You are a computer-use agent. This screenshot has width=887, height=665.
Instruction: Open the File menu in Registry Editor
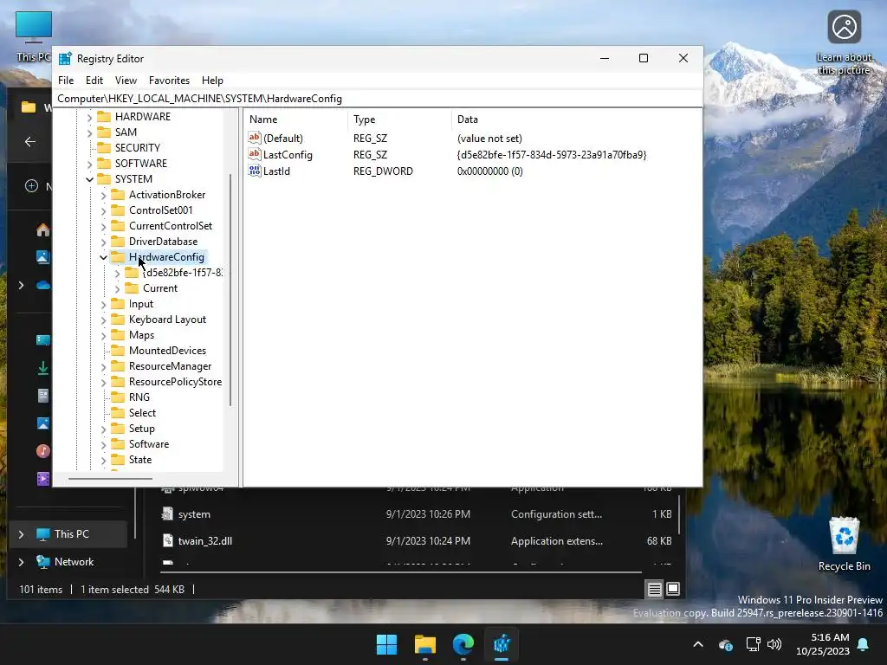point(66,81)
